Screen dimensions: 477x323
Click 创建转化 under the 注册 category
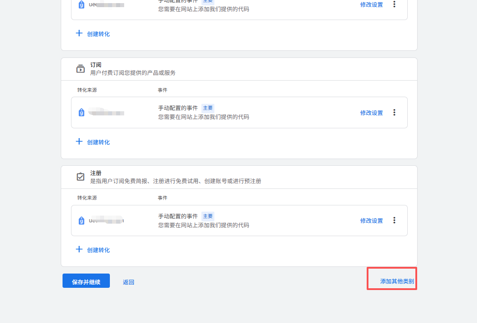(x=93, y=250)
